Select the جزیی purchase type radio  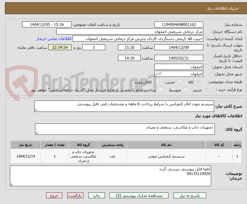click(x=207, y=89)
